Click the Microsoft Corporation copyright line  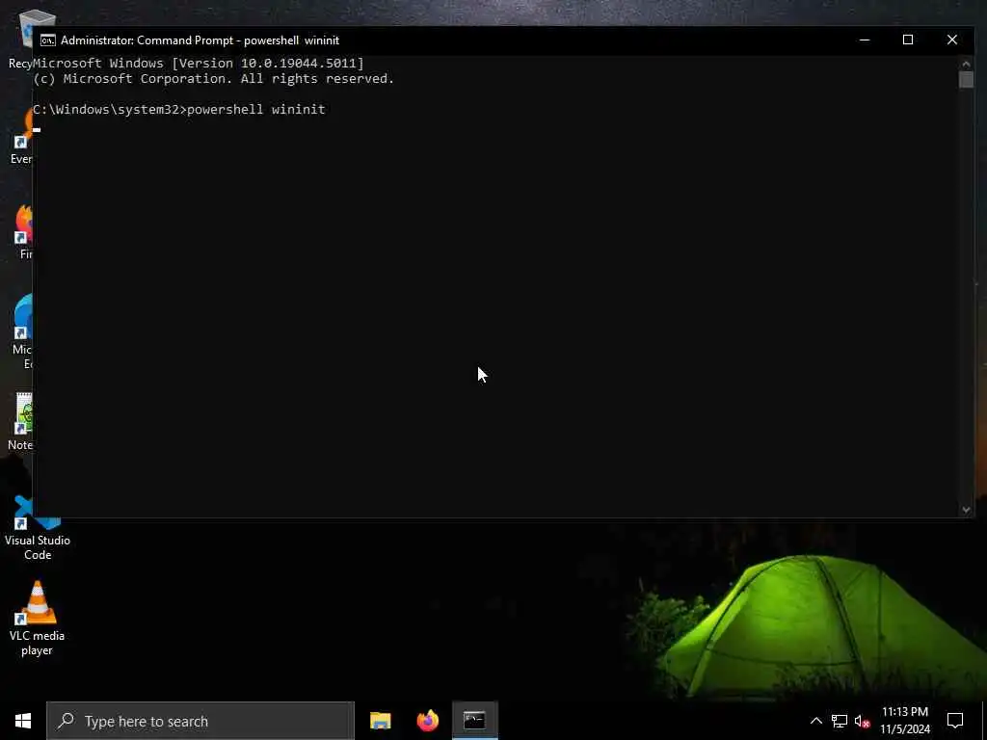click(x=213, y=79)
